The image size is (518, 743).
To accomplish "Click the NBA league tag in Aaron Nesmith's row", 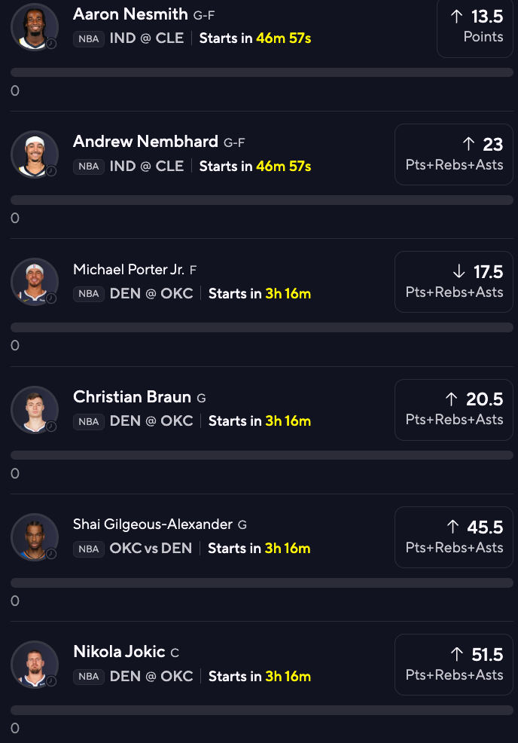I will click(x=89, y=39).
